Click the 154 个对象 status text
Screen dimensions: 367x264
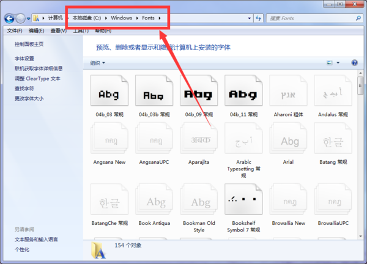point(128,245)
